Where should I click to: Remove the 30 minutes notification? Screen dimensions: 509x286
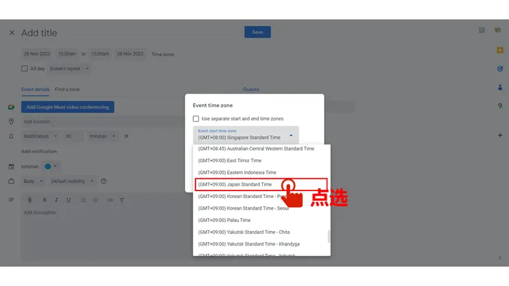tap(127, 136)
